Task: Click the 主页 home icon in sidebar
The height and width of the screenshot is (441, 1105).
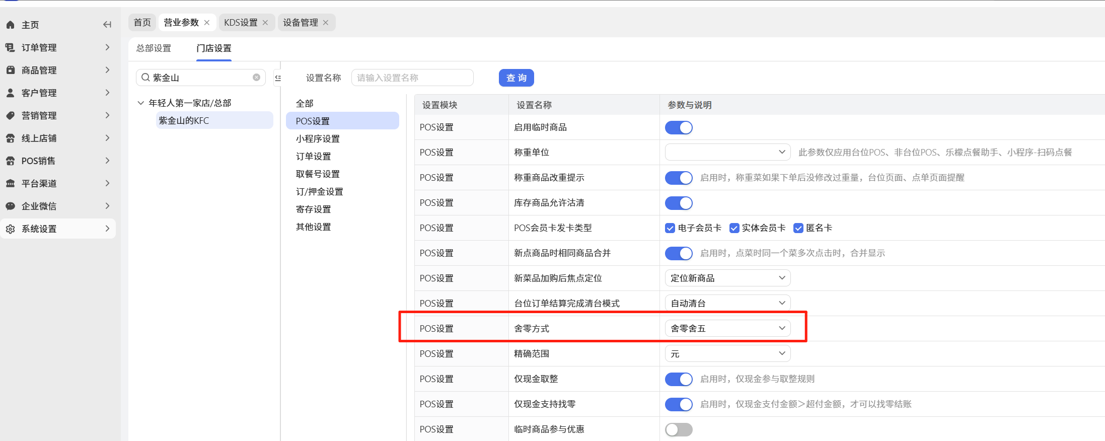Action: point(10,25)
